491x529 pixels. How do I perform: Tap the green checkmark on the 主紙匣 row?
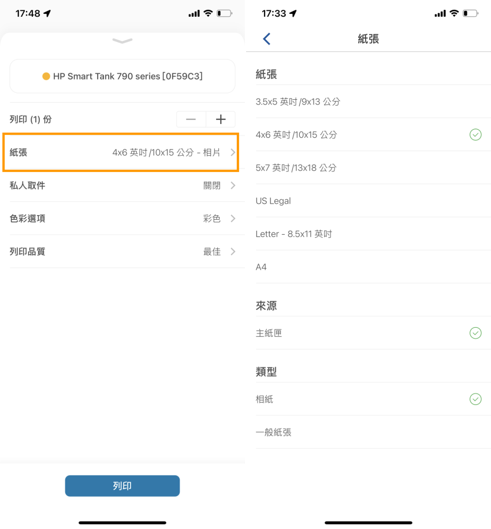(x=475, y=333)
